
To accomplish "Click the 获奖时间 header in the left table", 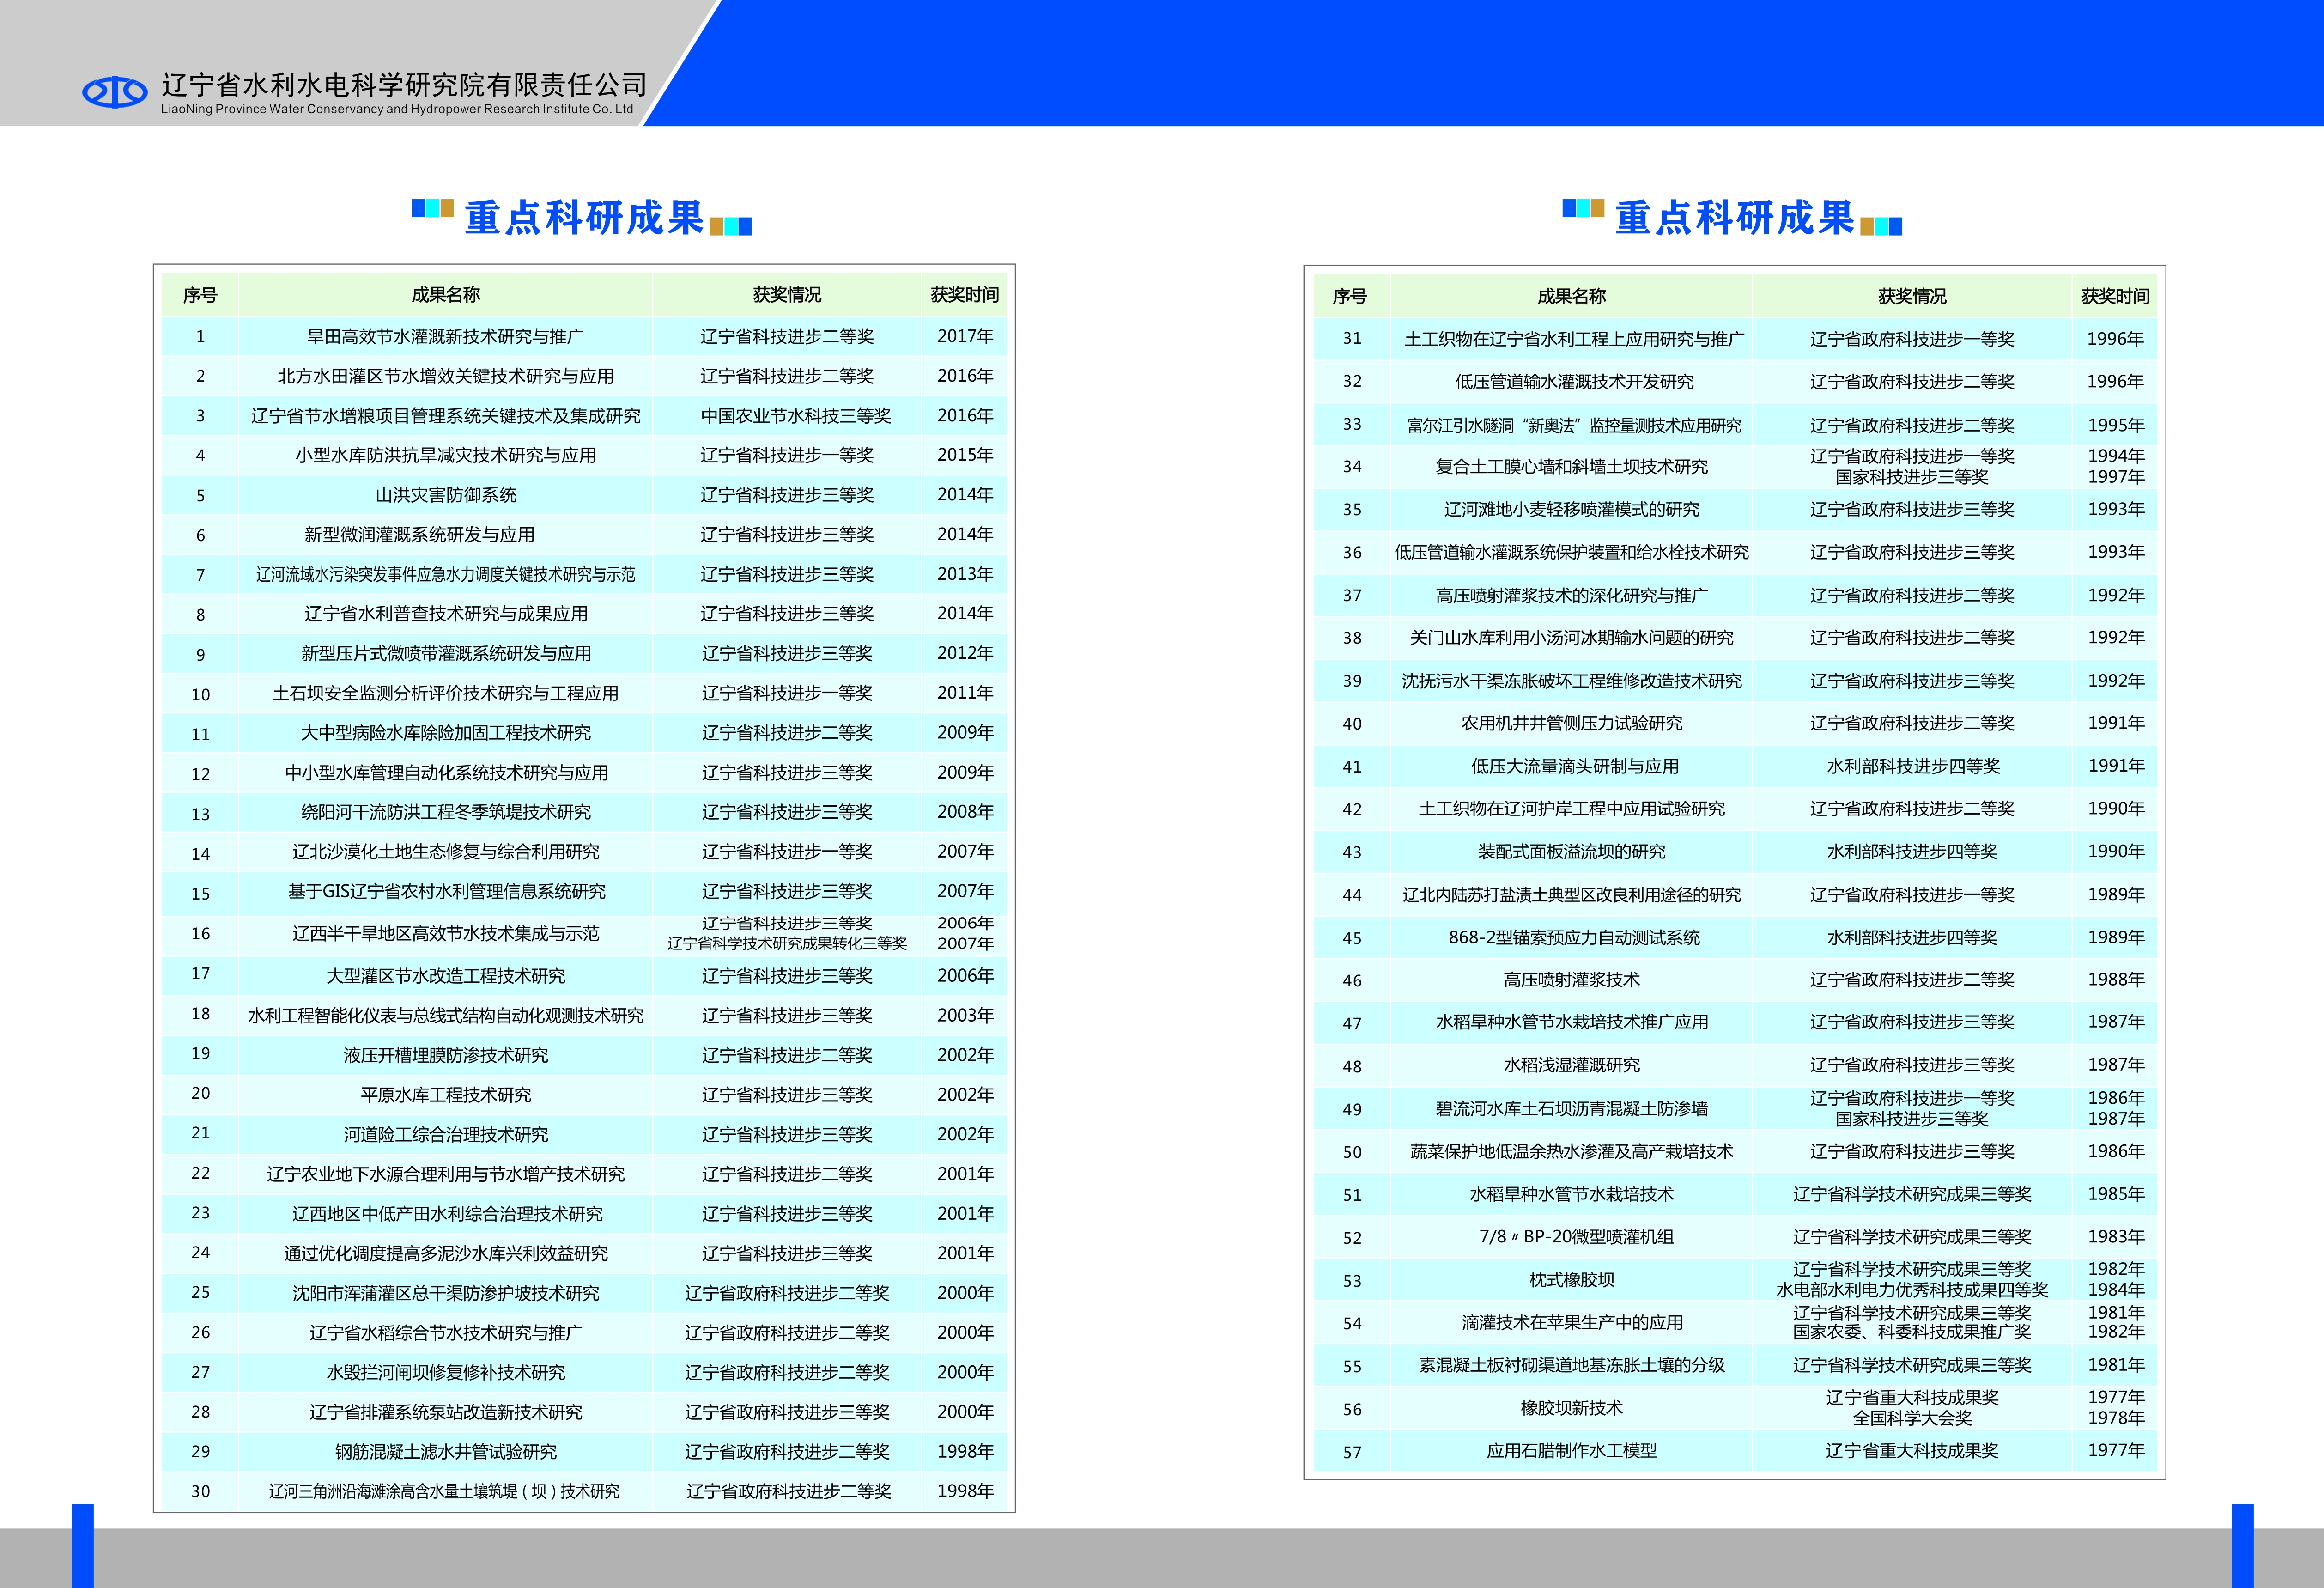I will 965,295.
